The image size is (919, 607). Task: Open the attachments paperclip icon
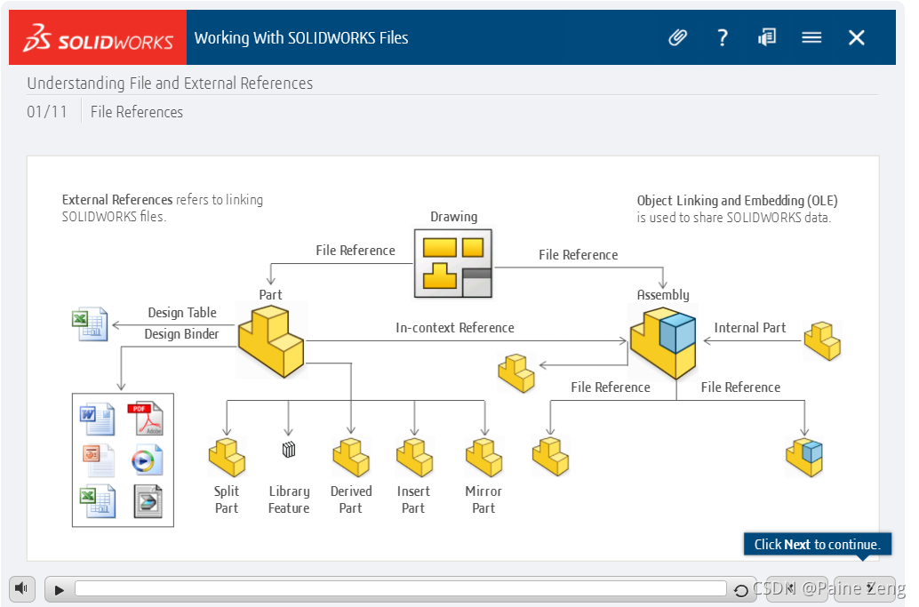pyautogui.click(x=677, y=37)
